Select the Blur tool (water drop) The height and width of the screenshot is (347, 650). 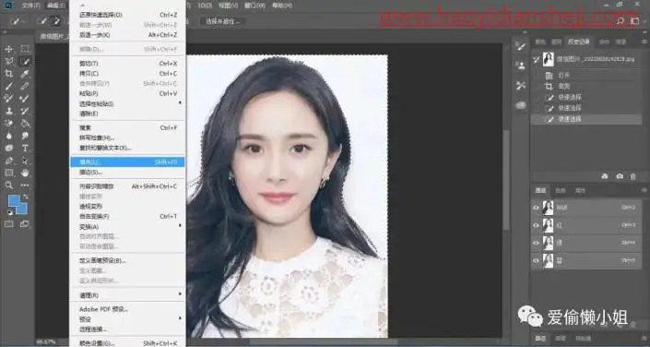[8, 136]
